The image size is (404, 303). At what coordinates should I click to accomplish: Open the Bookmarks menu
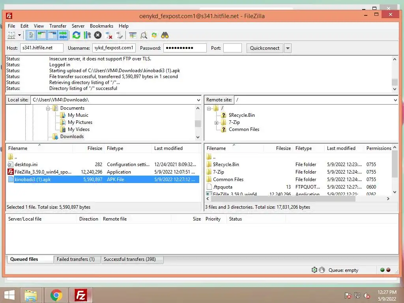point(101,26)
